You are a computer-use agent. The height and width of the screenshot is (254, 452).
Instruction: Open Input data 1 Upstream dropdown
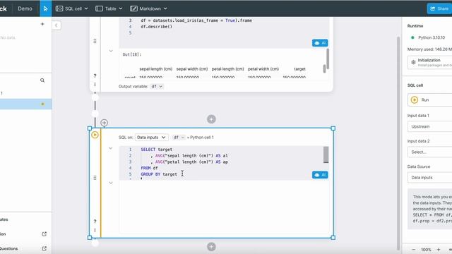(430, 126)
